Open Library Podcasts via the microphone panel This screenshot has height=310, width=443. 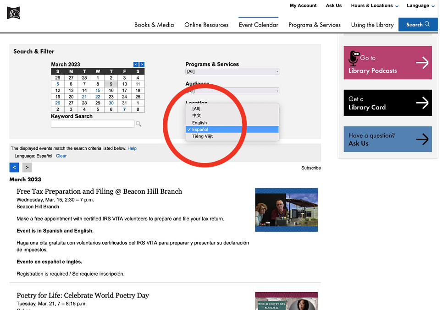coord(388,62)
